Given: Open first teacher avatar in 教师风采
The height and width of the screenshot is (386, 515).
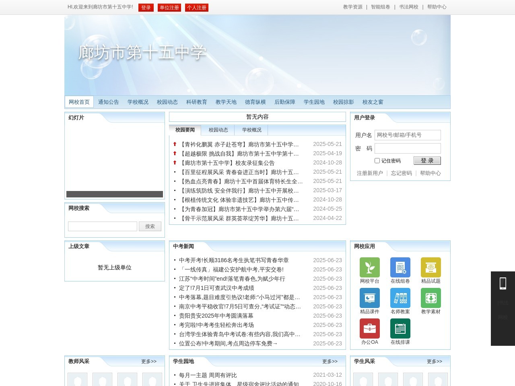Looking at the screenshot, I should point(78,380).
